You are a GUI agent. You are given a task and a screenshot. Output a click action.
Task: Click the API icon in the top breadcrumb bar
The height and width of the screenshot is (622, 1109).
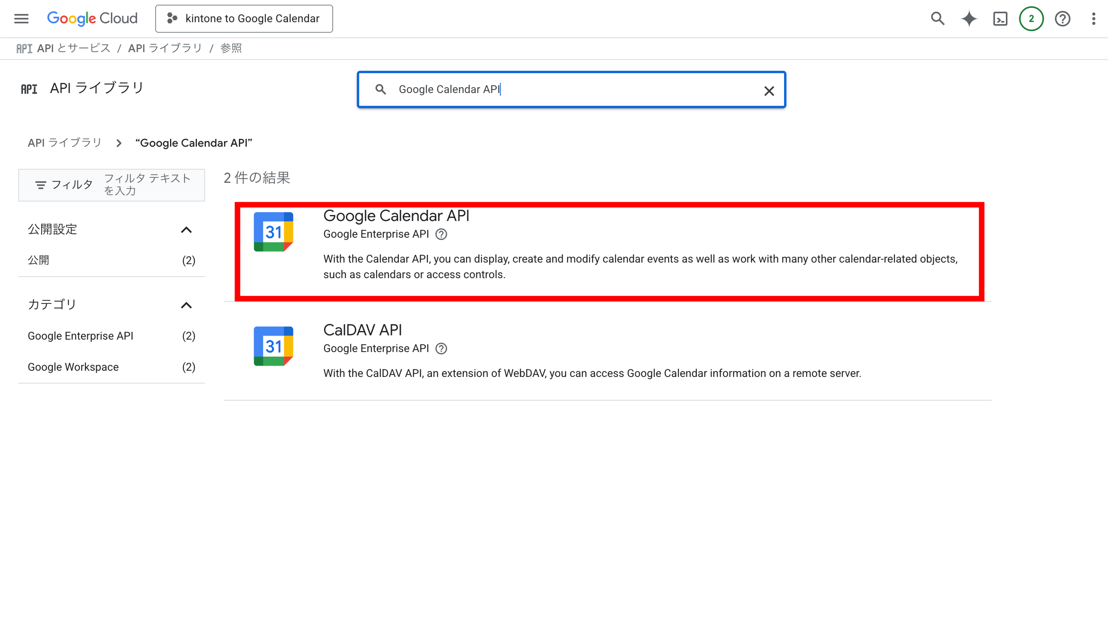[x=24, y=48]
